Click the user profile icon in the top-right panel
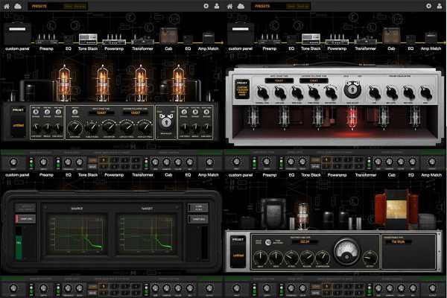 click(440, 6)
